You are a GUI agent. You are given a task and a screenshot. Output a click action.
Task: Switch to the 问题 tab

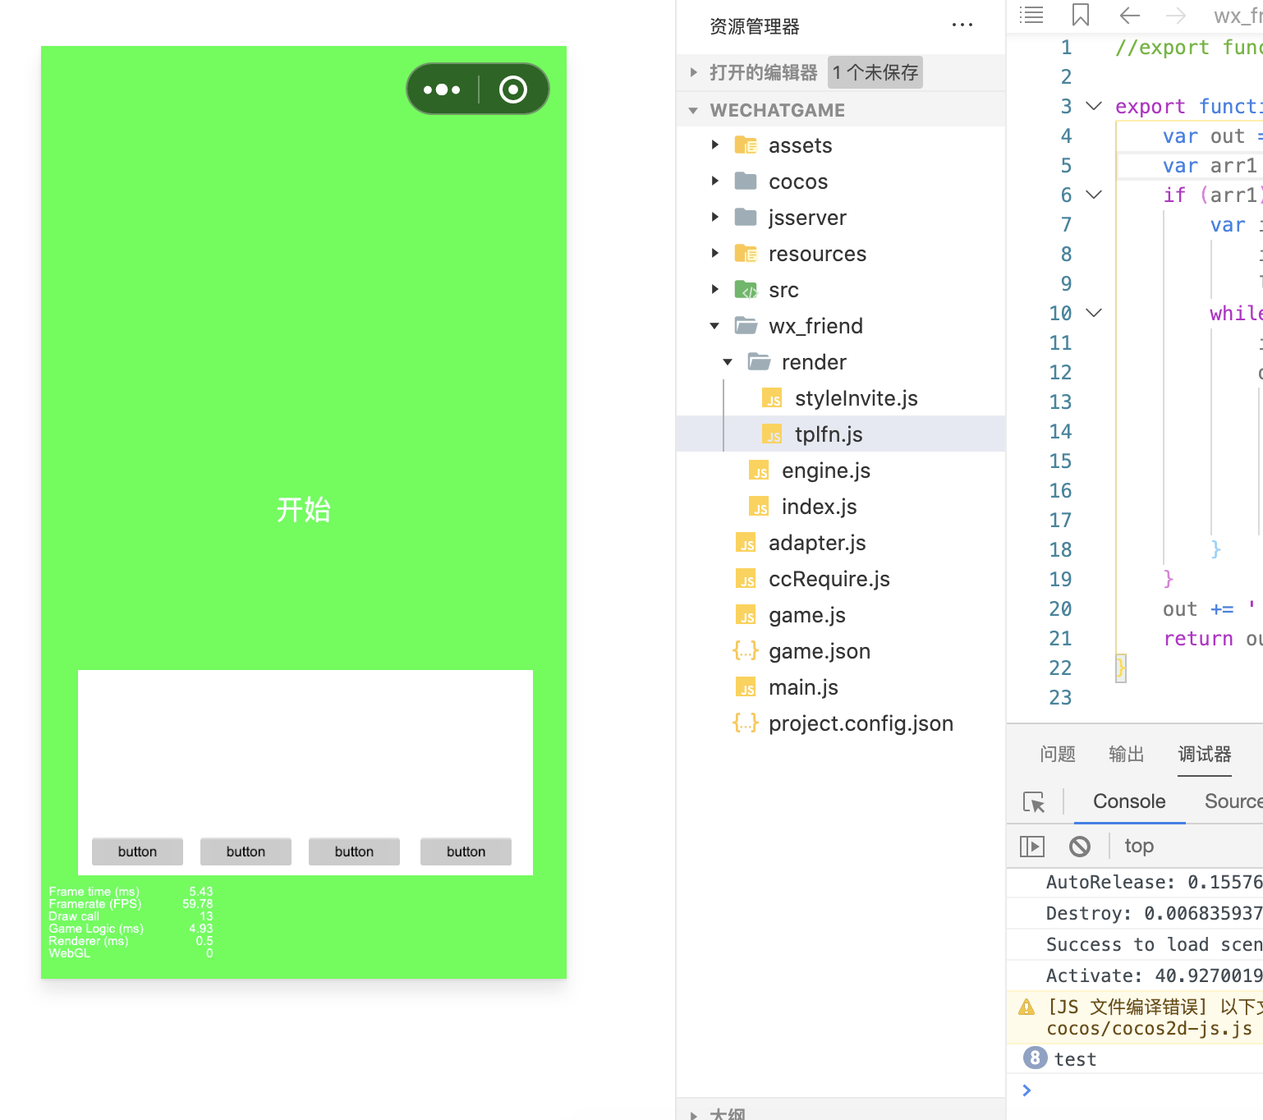[1058, 754]
